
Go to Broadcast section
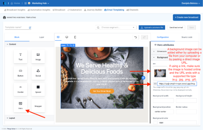pos(59,10)
